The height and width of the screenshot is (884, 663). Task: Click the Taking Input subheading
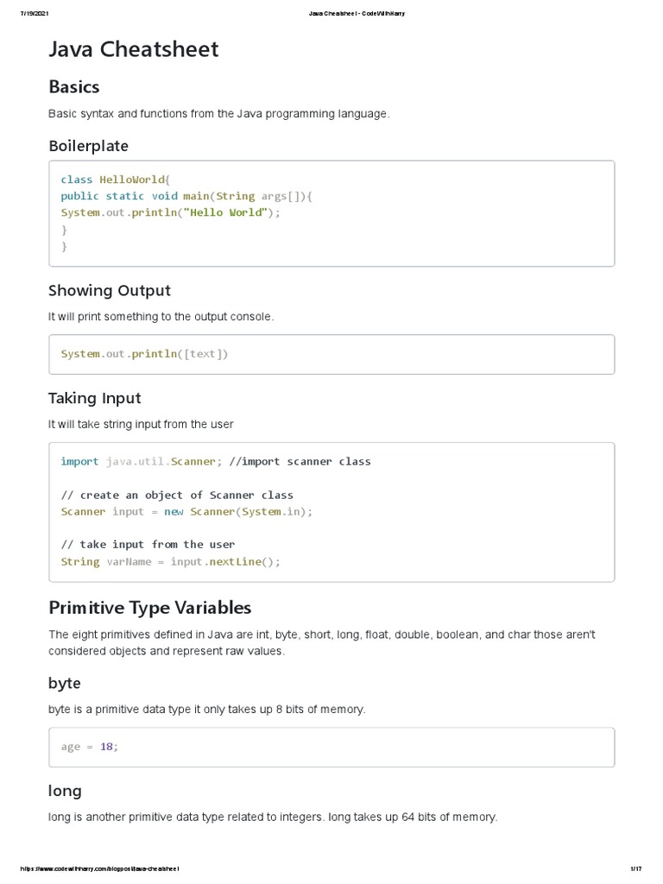(94, 398)
